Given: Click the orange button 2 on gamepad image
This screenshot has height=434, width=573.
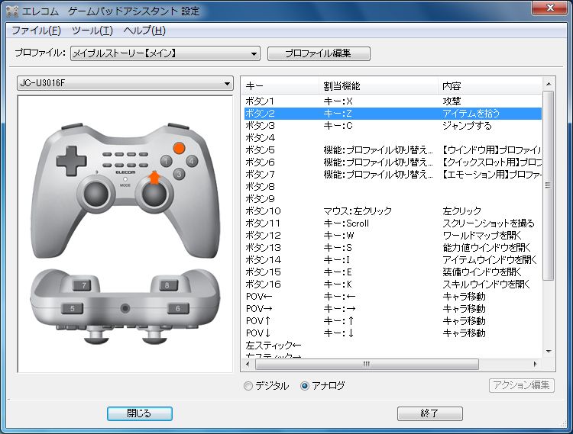Looking at the screenshot, I should (179, 148).
